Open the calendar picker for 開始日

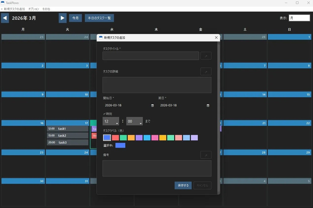click(x=152, y=106)
